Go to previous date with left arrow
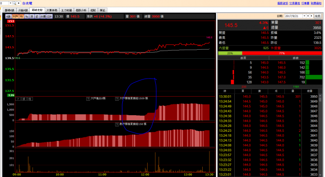The image size is (325, 177). [x=308, y=16]
